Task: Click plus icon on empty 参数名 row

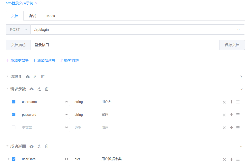Action: (x=232, y=128)
